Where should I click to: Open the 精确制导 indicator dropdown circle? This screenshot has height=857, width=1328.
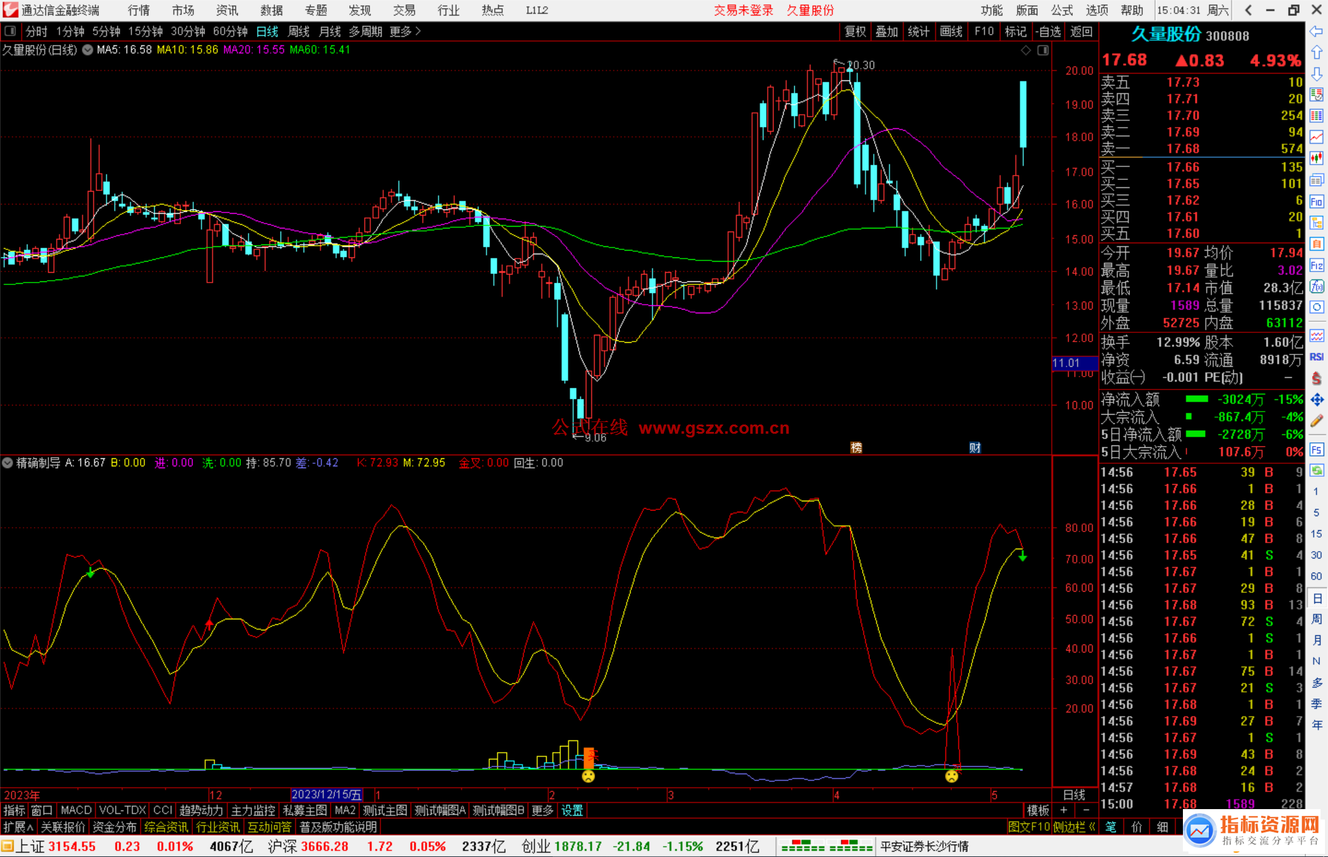7,463
